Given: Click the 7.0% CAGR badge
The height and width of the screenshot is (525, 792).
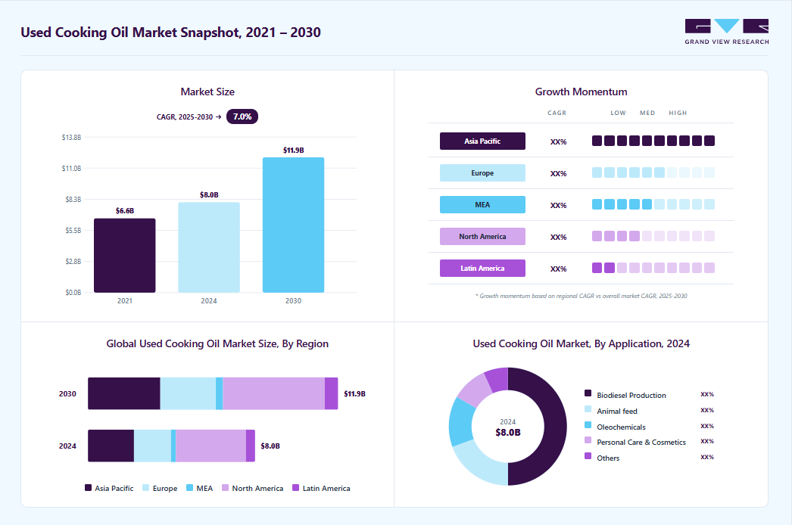Looking at the screenshot, I should (x=242, y=116).
